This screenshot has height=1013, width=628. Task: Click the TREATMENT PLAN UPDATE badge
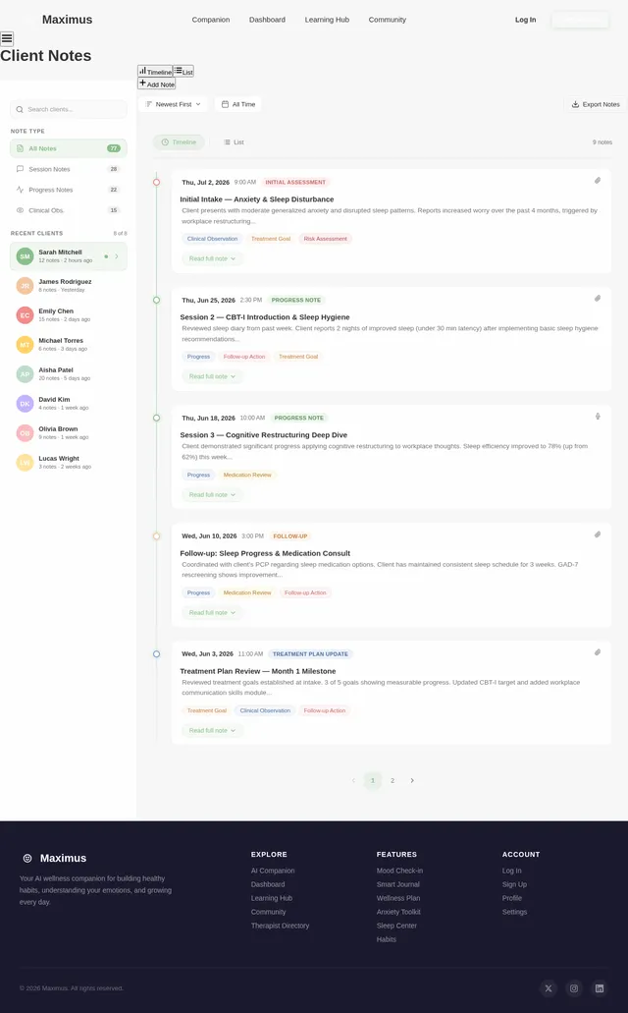pos(310,653)
